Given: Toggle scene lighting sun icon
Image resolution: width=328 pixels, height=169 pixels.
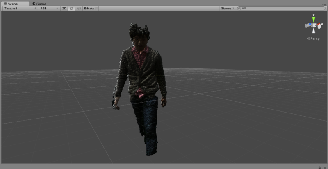Looking at the screenshot, I should [x=71, y=8].
